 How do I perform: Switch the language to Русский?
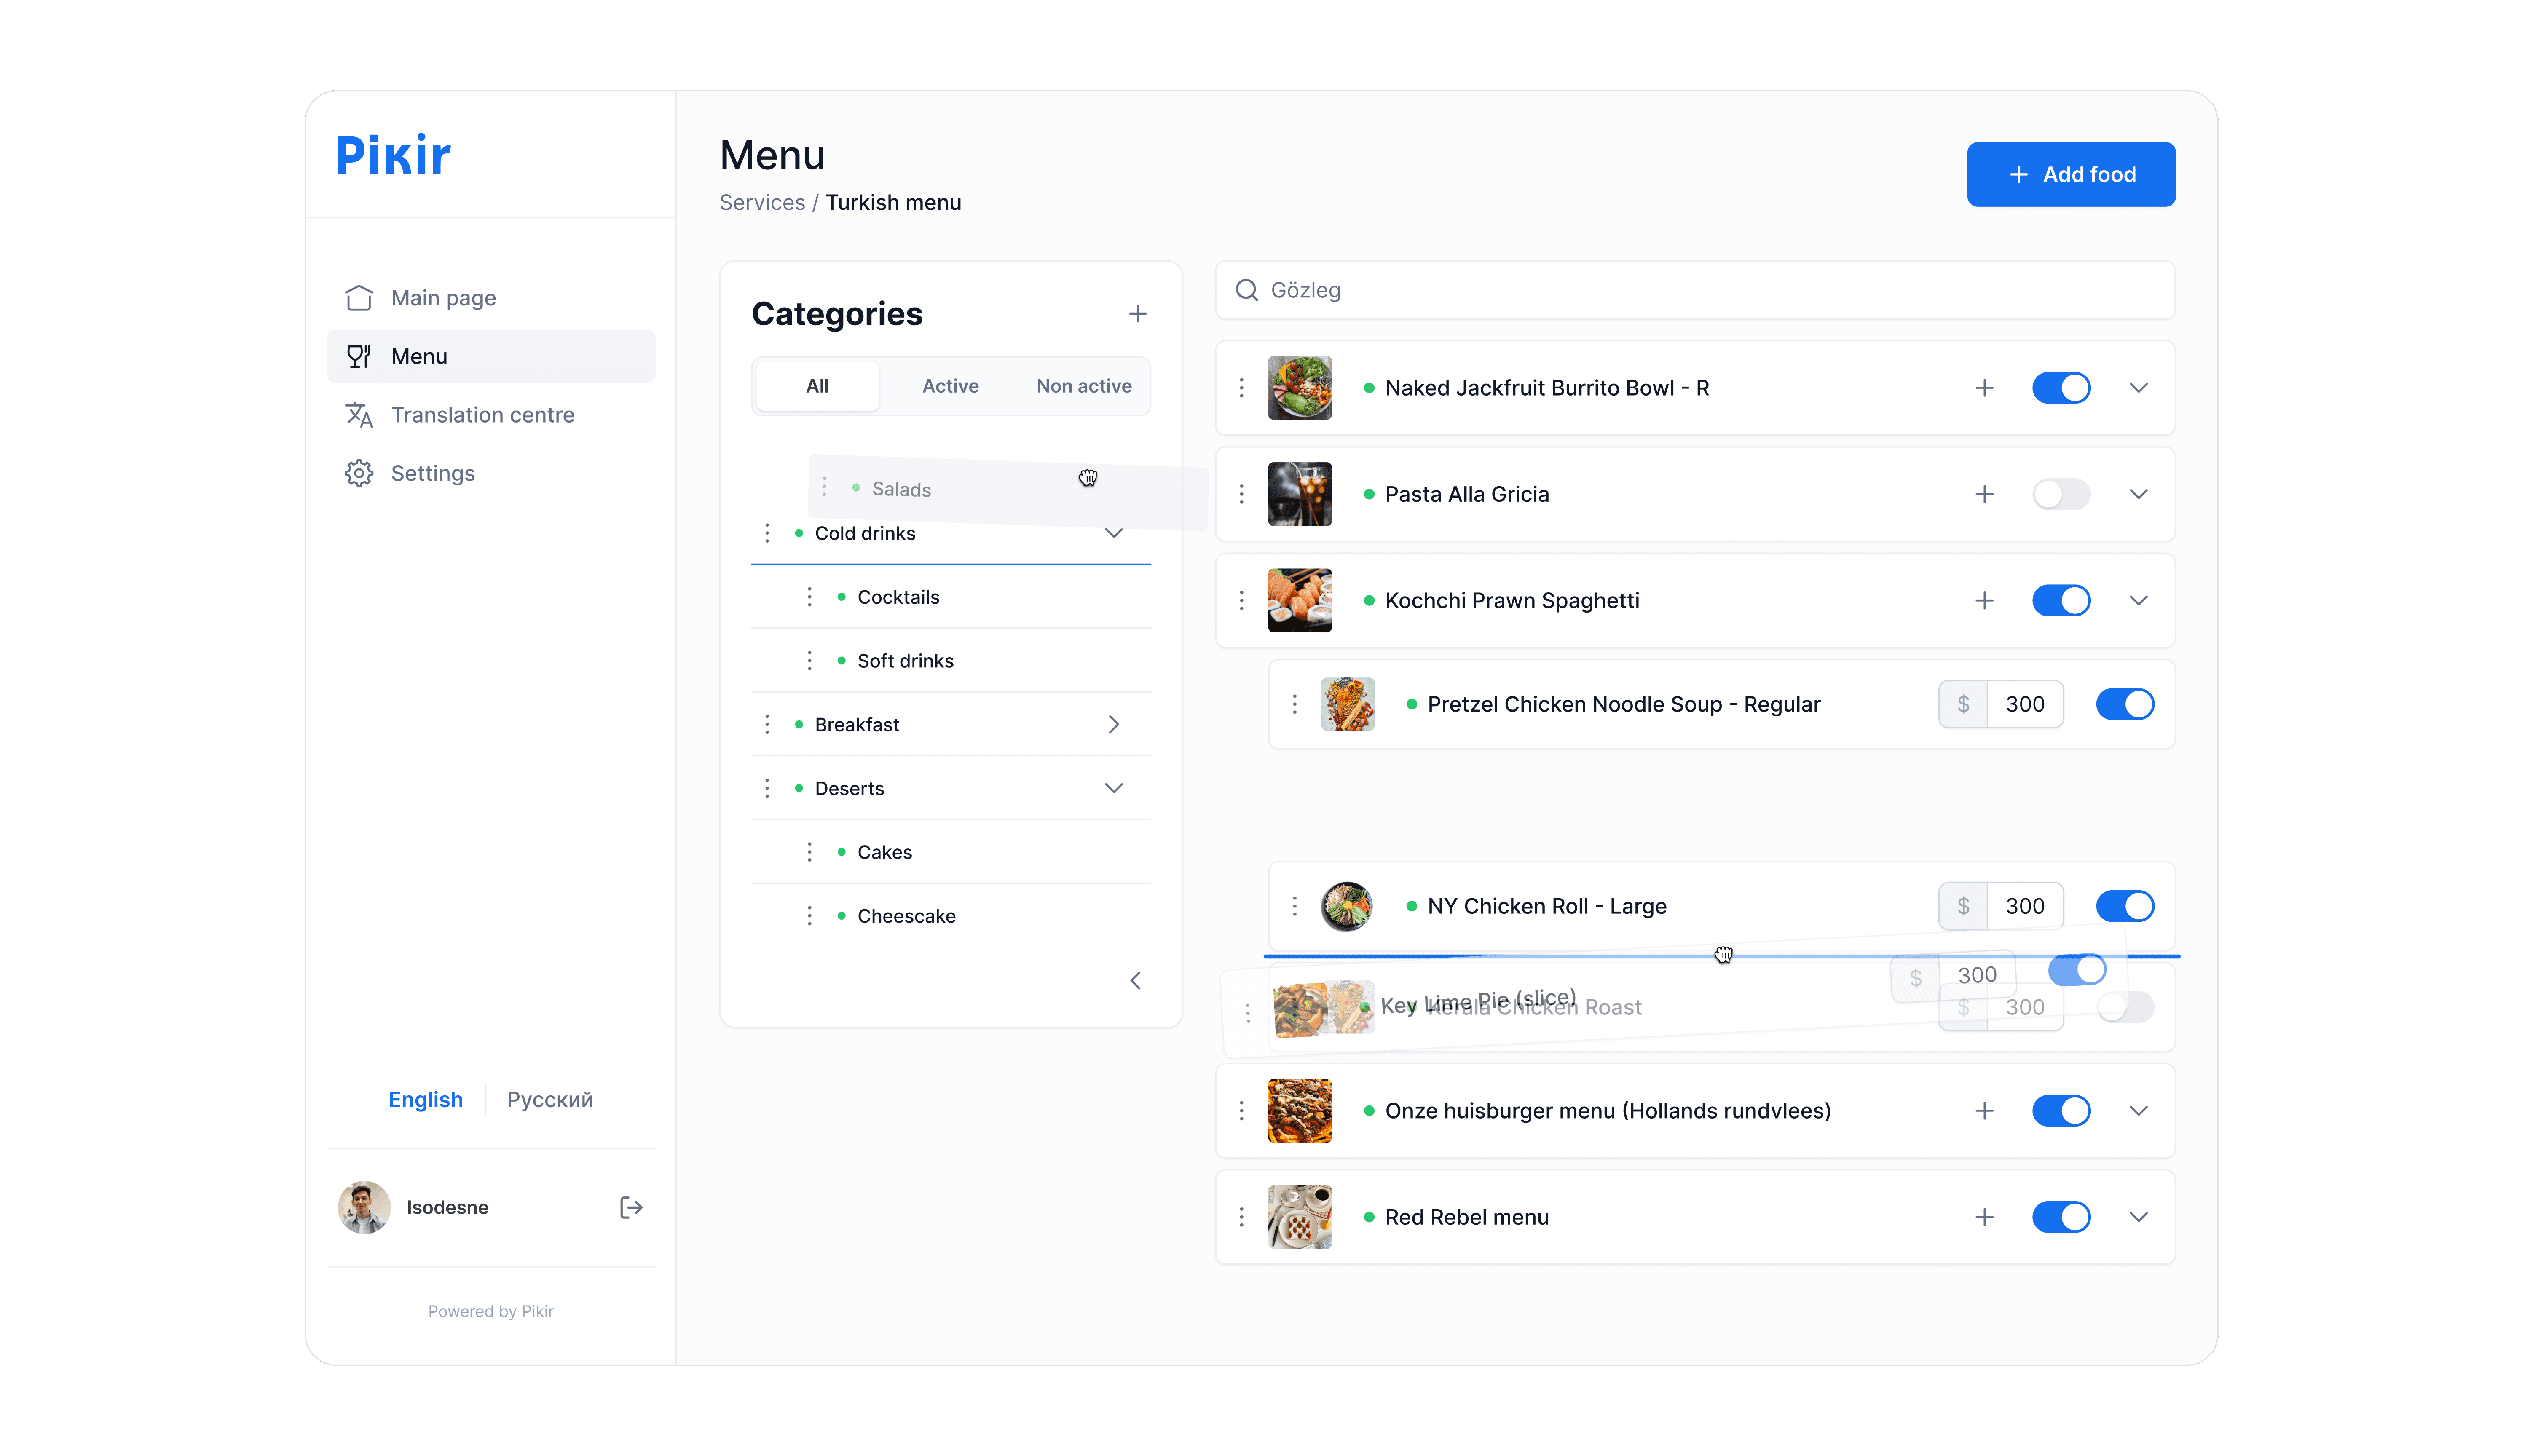pyautogui.click(x=549, y=1100)
